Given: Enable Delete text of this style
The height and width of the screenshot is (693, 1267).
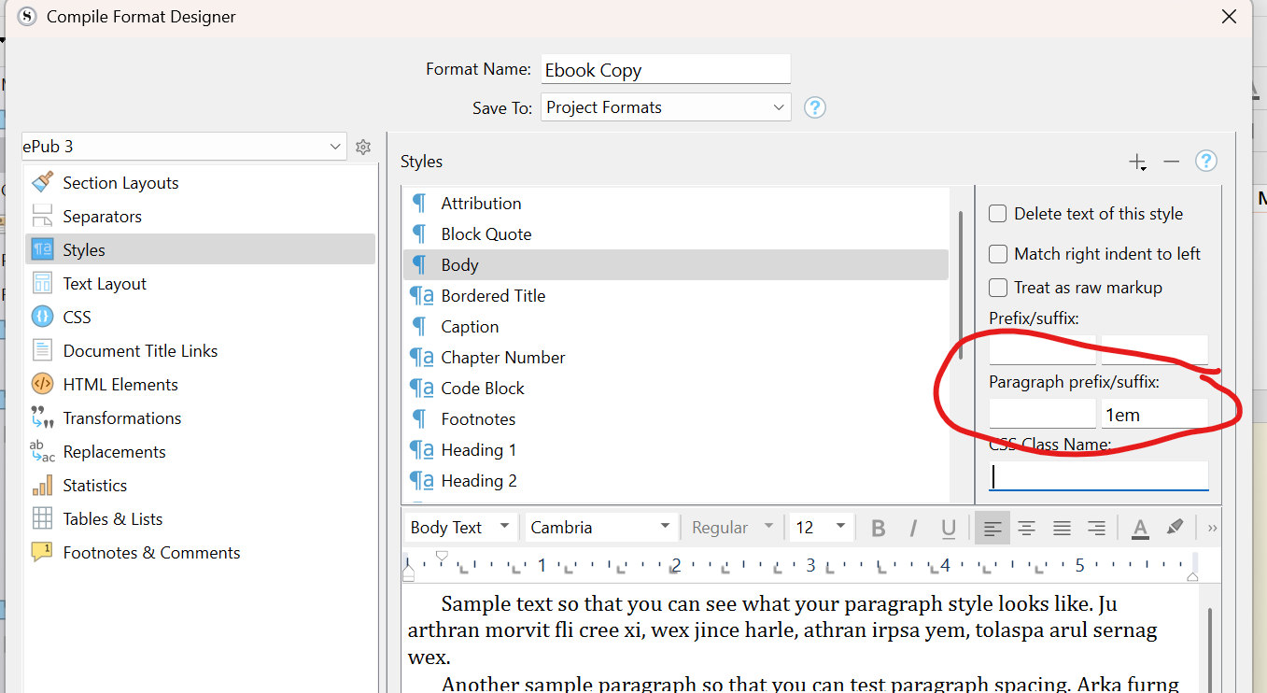Looking at the screenshot, I should pyautogui.click(x=998, y=214).
